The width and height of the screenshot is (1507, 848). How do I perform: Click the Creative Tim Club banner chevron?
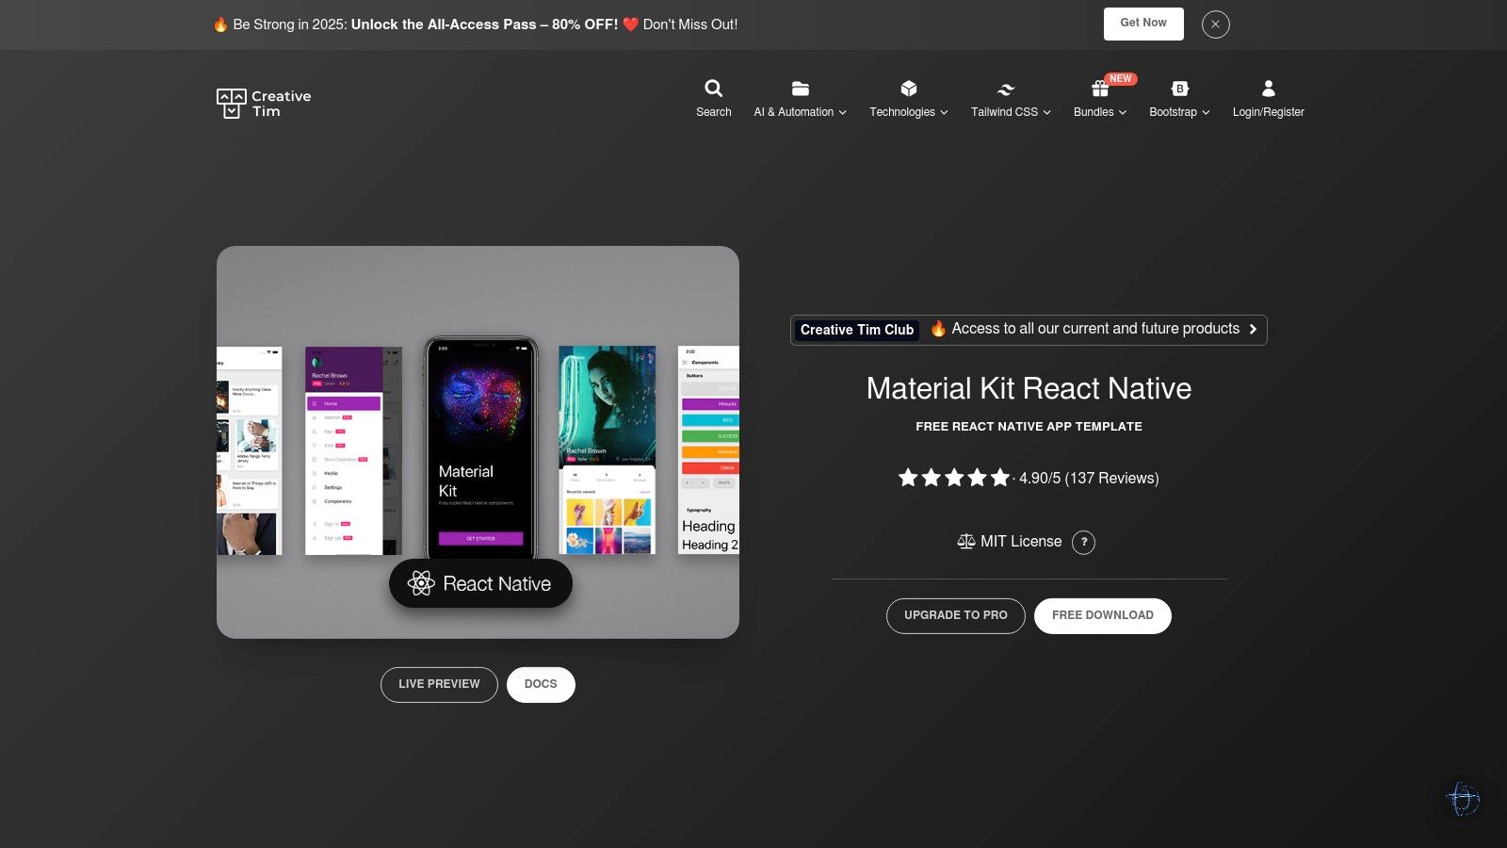click(x=1253, y=330)
